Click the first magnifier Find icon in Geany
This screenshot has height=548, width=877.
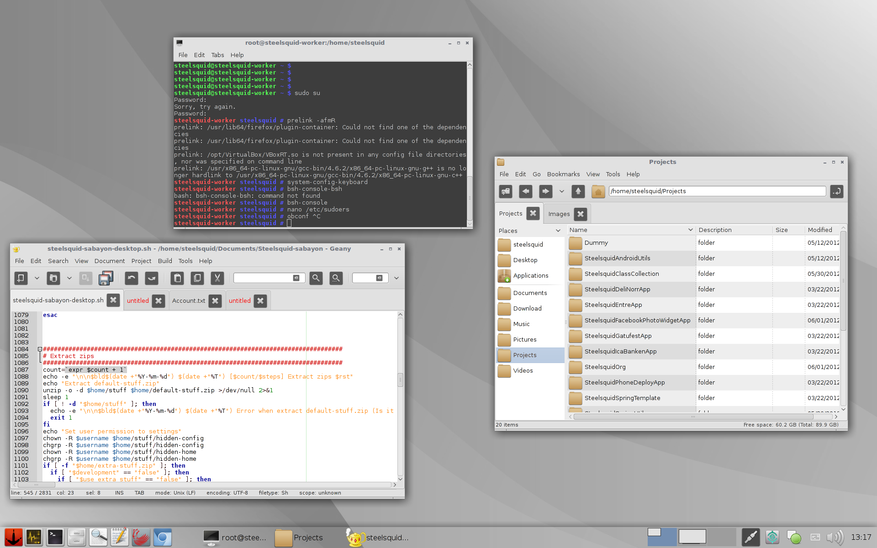click(316, 278)
